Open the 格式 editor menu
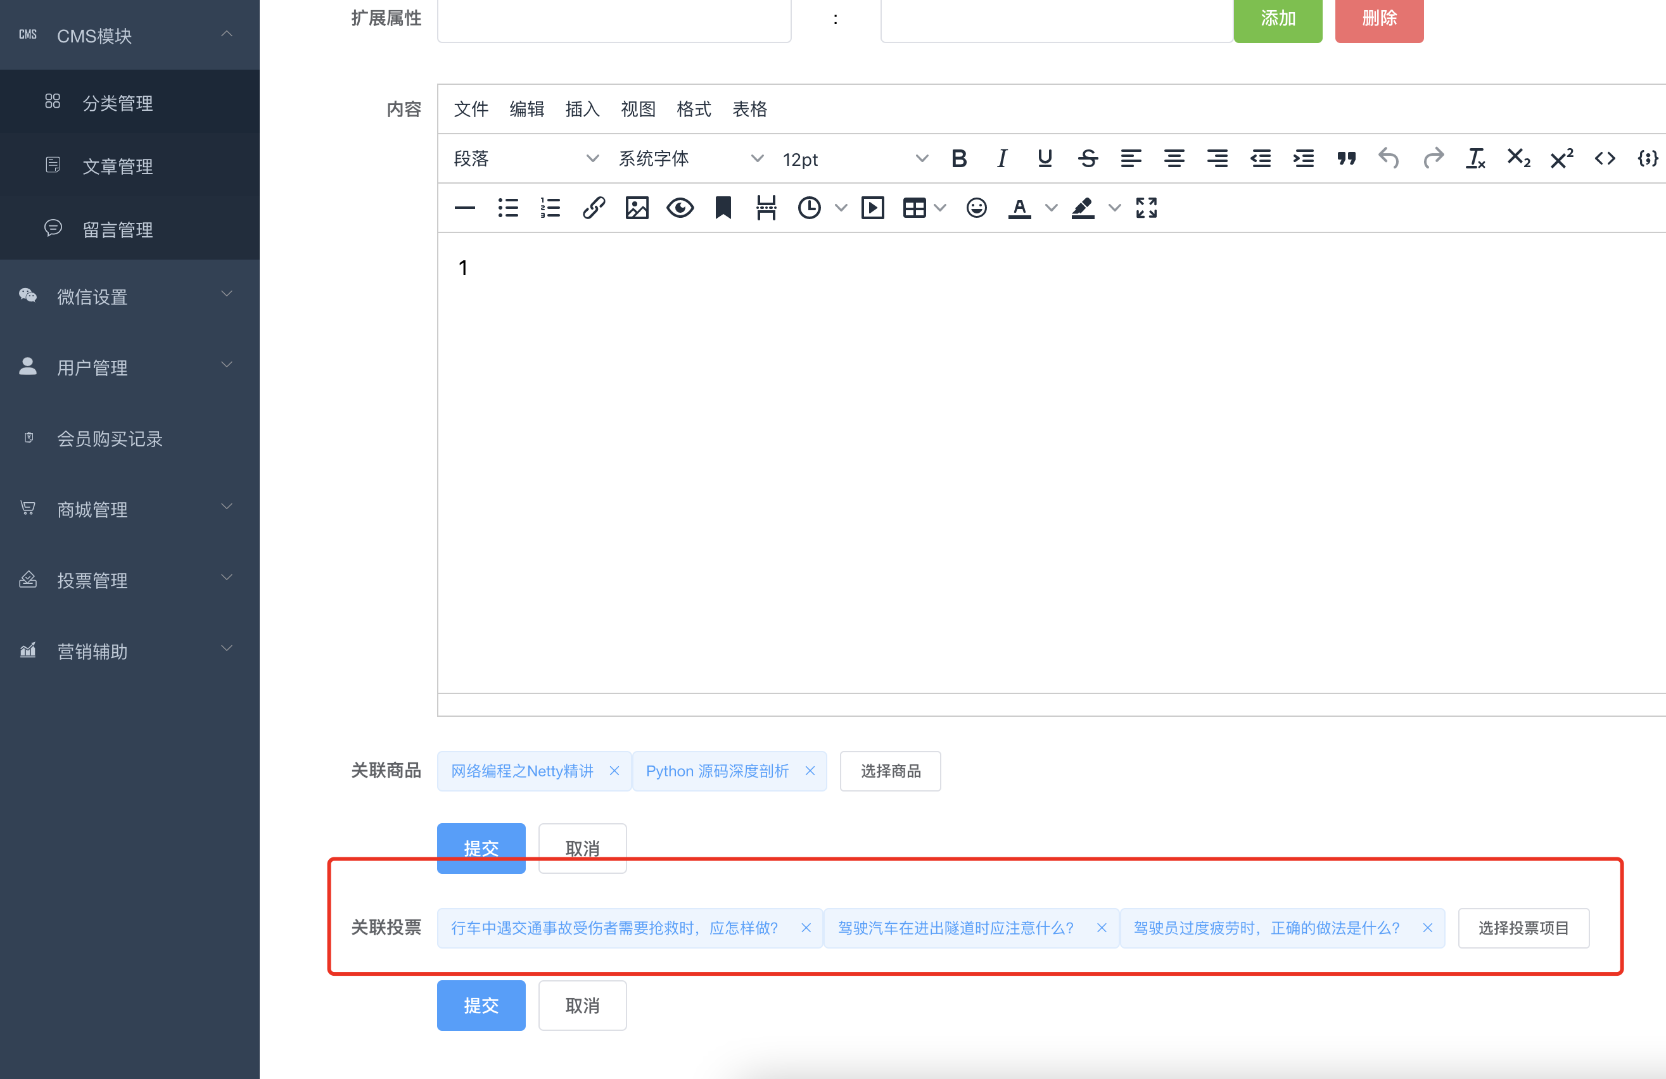Viewport: 1666px width, 1079px height. tap(693, 109)
